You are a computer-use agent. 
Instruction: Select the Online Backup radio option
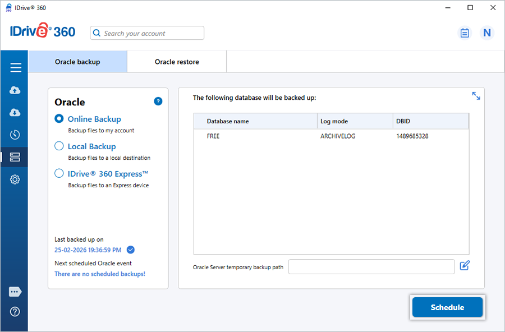click(x=59, y=119)
